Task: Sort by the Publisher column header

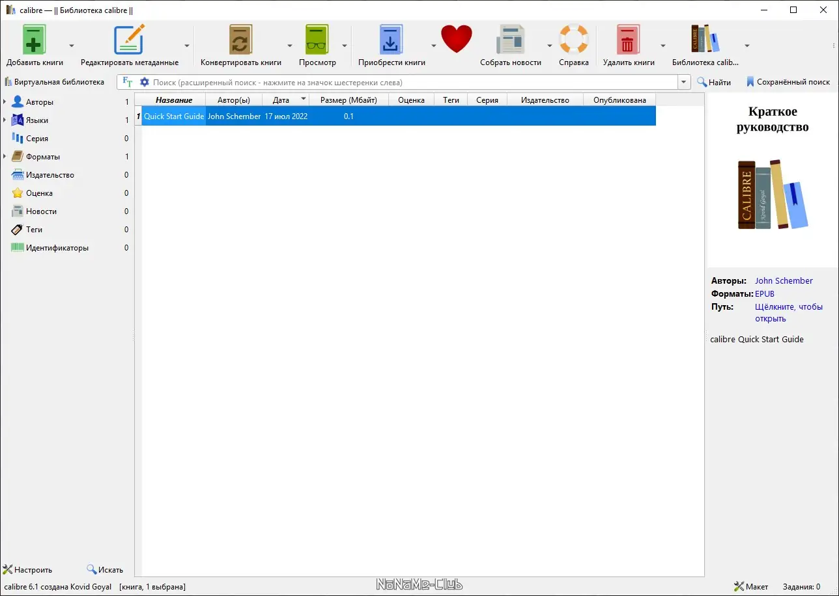Action: pos(545,100)
